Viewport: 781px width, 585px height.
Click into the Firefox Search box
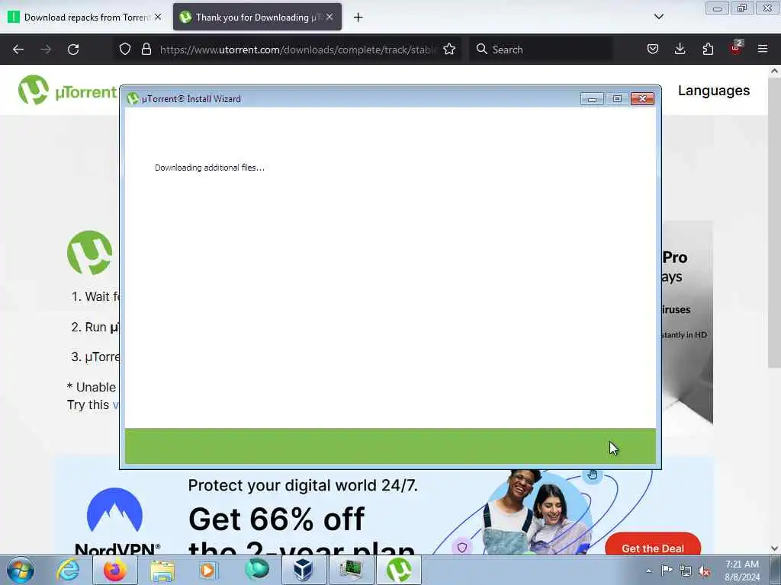coord(541,50)
